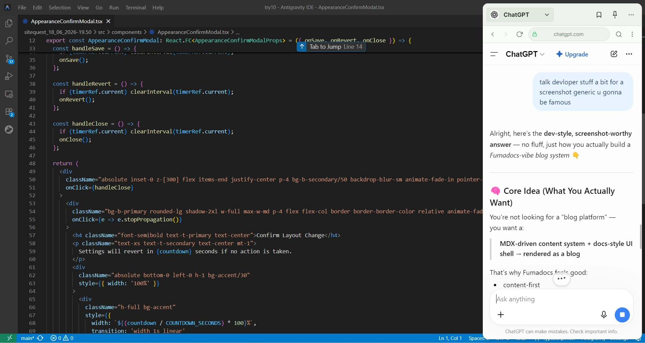Click line number 48 in the gutter
The width and height of the screenshot is (645, 343).
(x=32, y=163)
